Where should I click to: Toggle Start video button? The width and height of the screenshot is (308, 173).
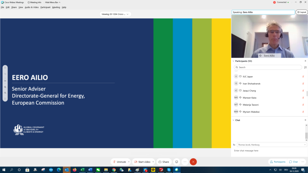pyautogui.click(x=142, y=162)
